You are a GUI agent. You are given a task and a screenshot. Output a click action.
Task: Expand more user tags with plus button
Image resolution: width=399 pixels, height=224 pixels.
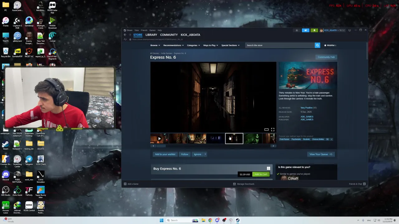point(331,139)
